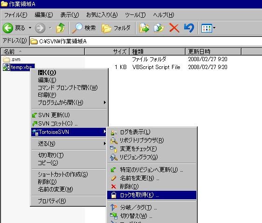Sort by the 種類 column header

click(158, 52)
